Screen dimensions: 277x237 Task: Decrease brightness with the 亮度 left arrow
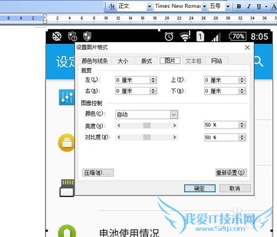click(x=119, y=126)
